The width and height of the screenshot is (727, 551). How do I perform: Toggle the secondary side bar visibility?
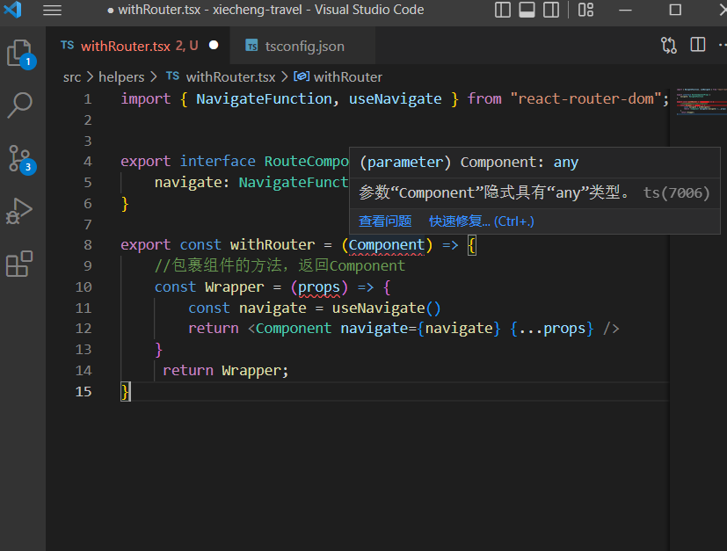[551, 11]
